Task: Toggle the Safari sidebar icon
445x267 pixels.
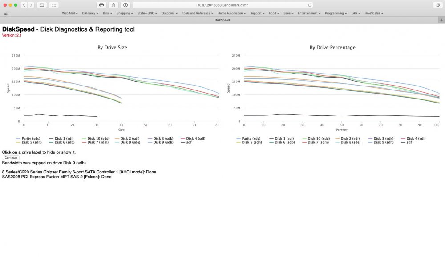Action: pos(42,5)
